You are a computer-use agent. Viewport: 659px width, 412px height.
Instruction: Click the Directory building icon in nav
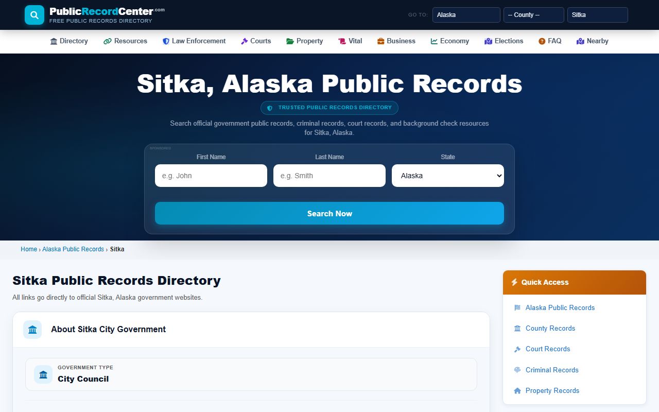click(54, 41)
